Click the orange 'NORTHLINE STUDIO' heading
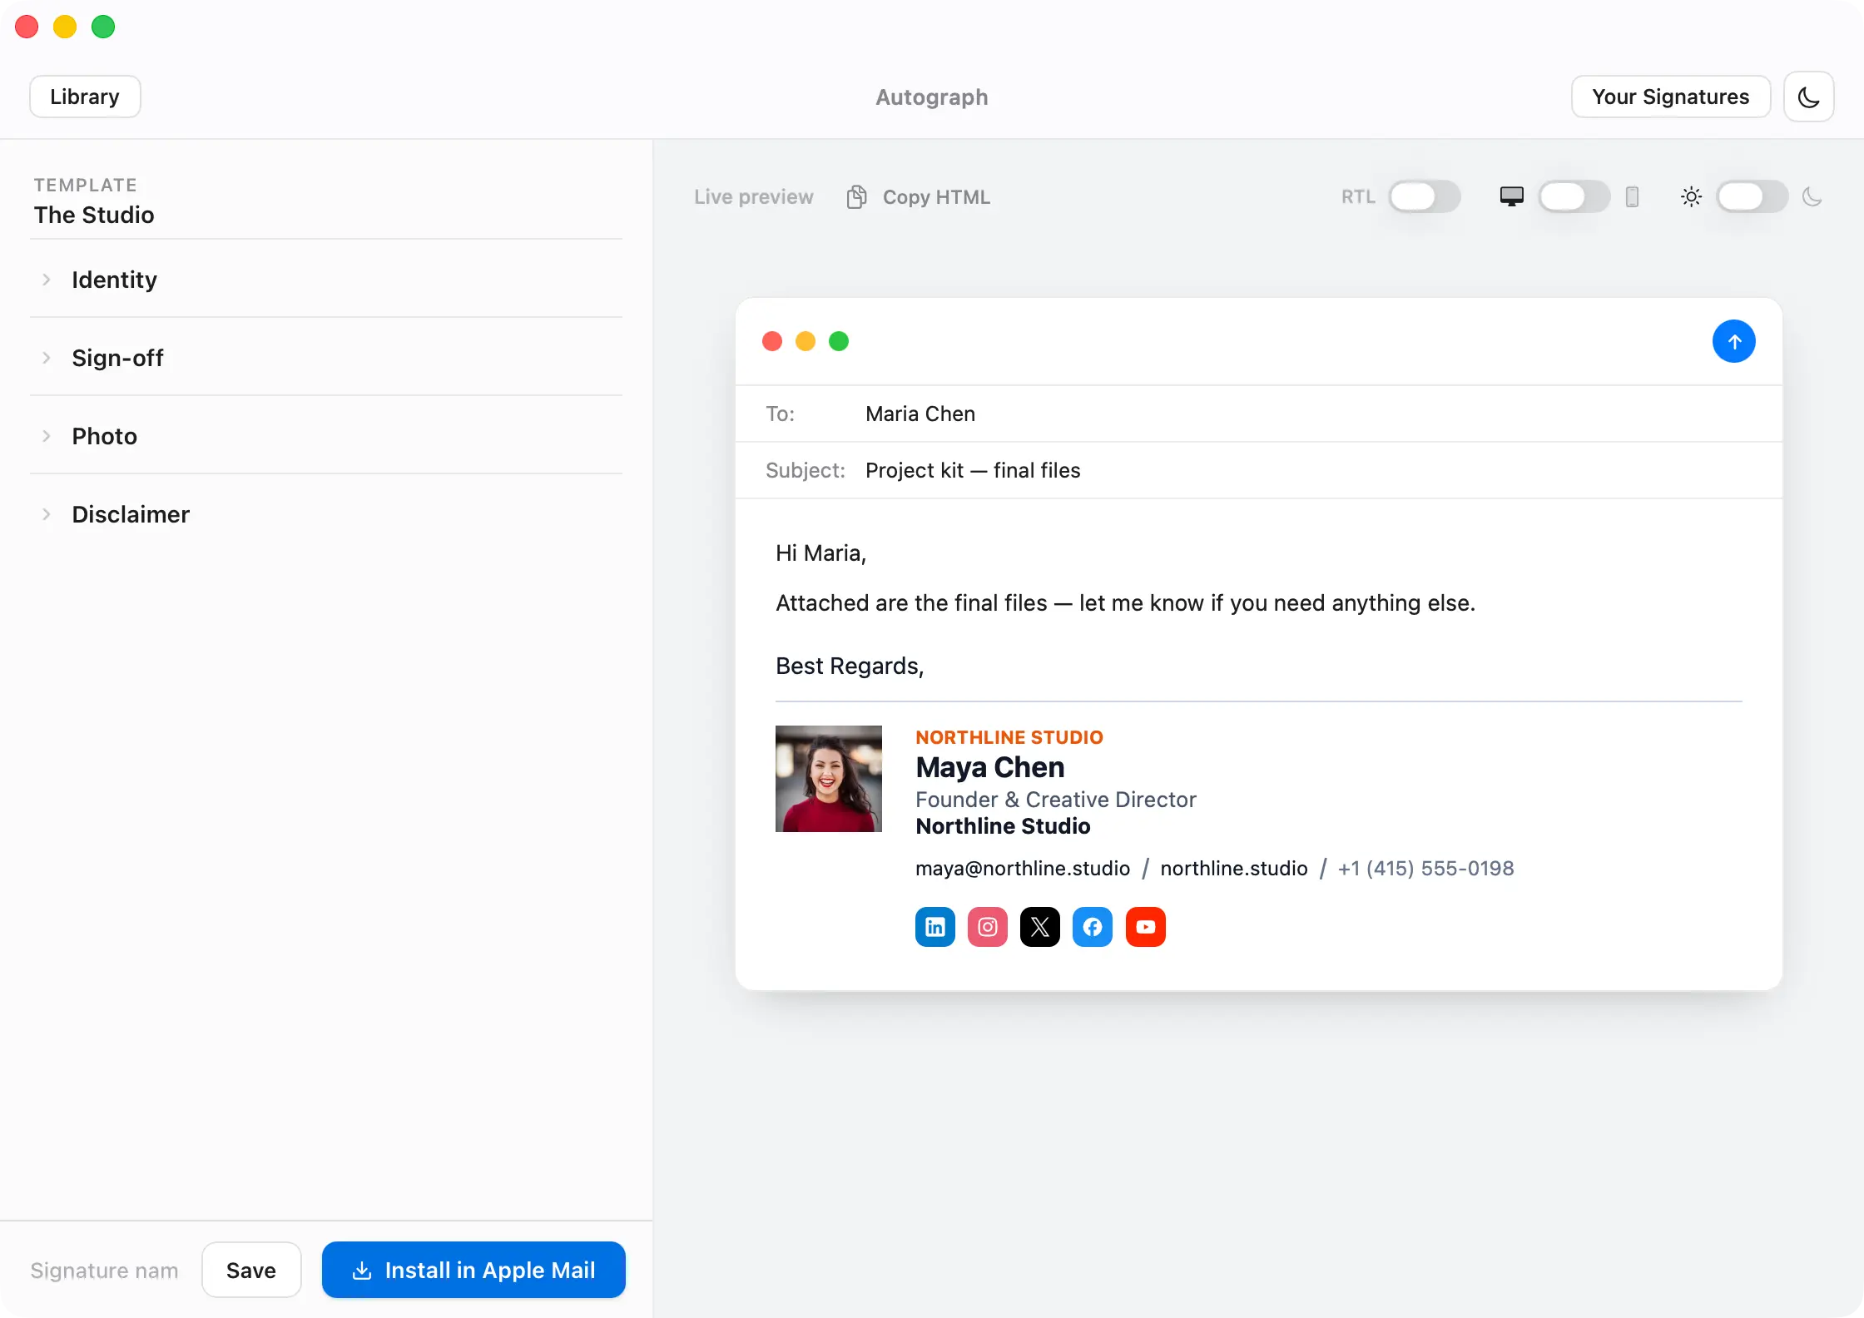Image resolution: width=1864 pixels, height=1318 pixels. [x=1009, y=737]
